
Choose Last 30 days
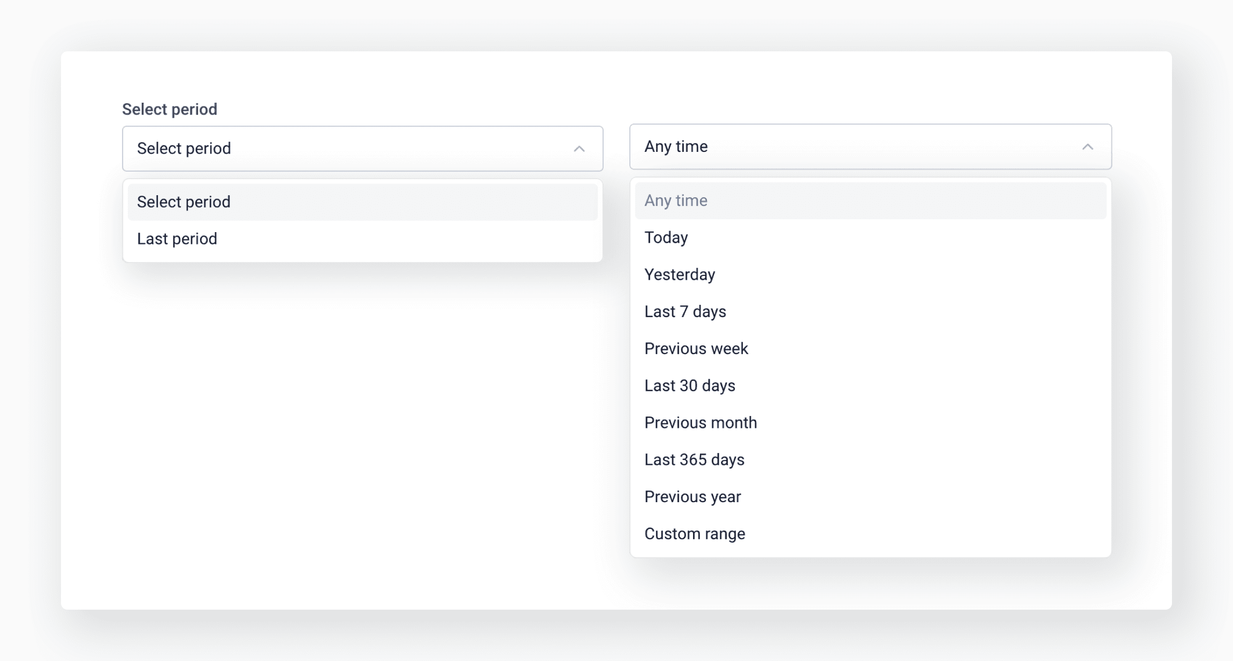[x=689, y=386]
